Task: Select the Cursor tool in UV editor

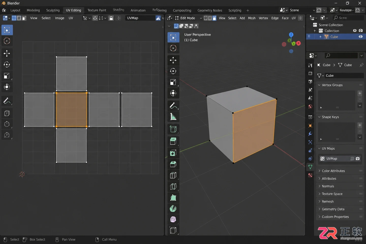Action: coord(7,41)
